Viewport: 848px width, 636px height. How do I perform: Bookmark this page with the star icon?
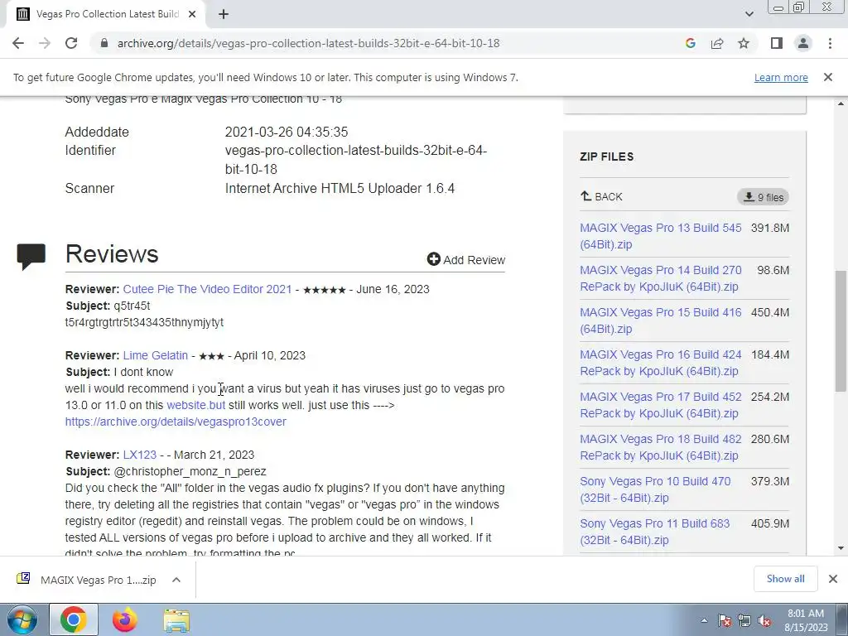click(744, 43)
